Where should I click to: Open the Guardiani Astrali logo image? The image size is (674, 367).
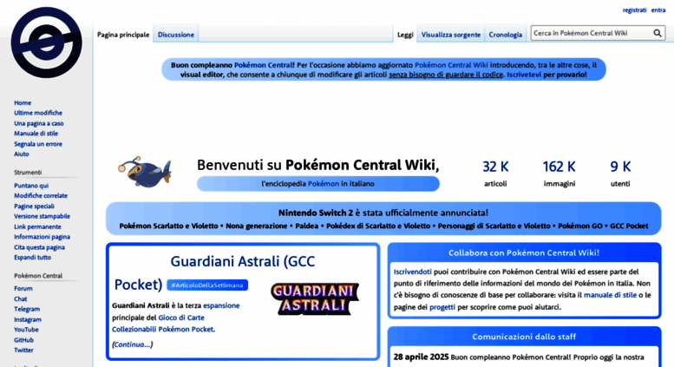click(315, 298)
